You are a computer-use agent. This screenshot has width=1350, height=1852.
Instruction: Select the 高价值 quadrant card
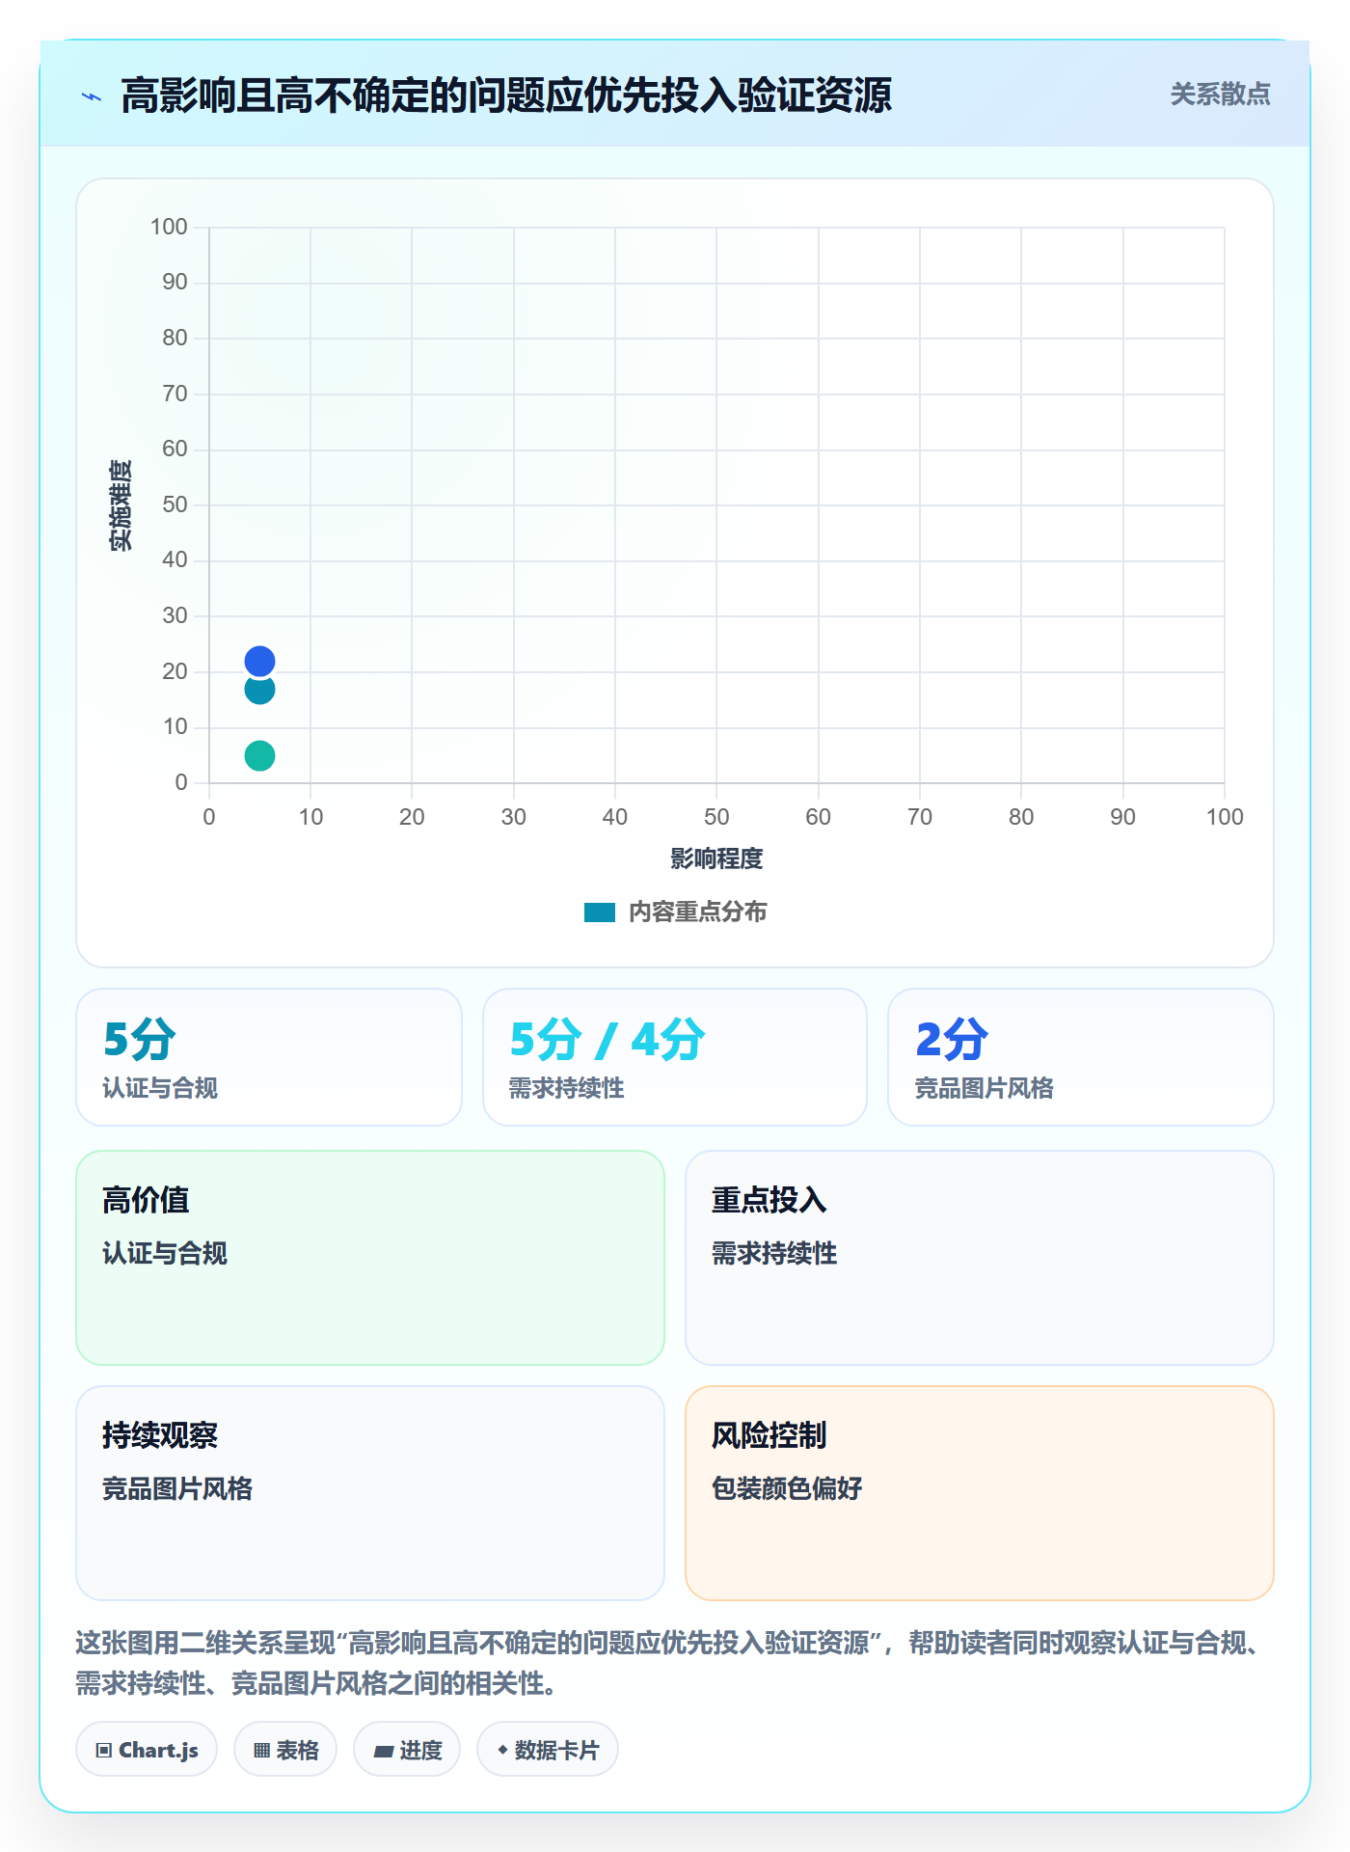pyautogui.click(x=370, y=1258)
